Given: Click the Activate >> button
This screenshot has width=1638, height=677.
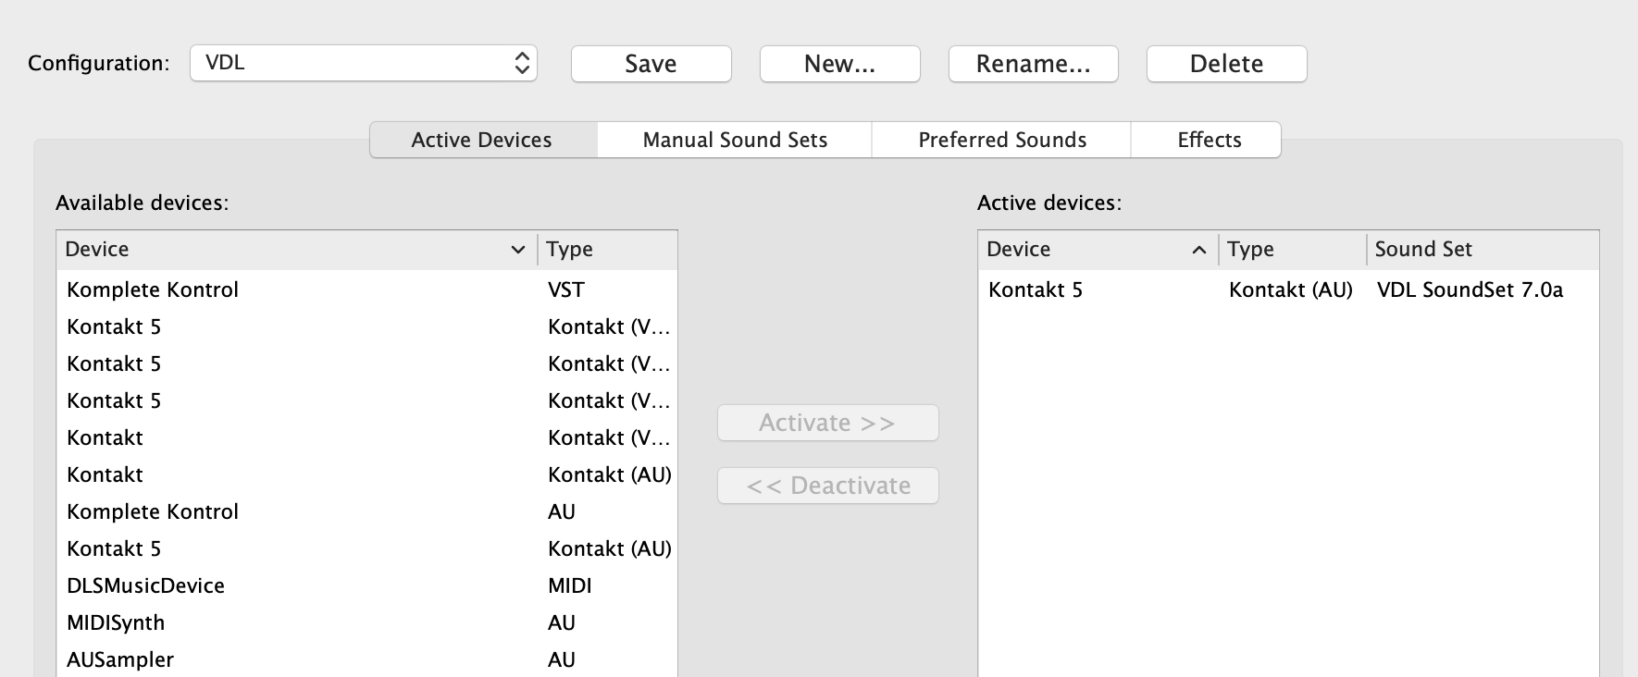Looking at the screenshot, I should click(828, 423).
